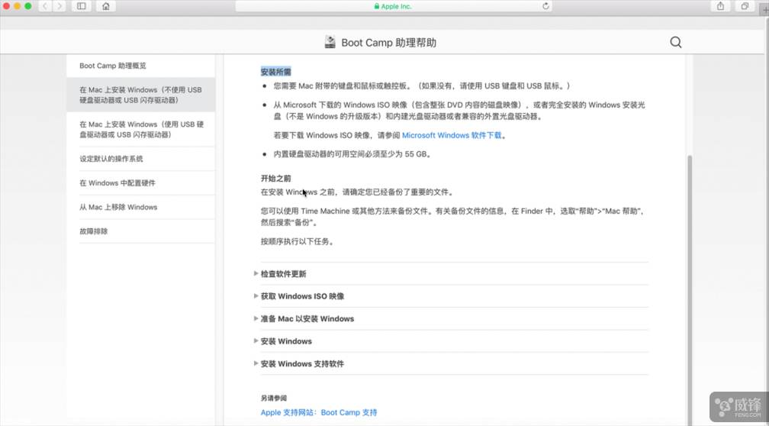The width and height of the screenshot is (769, 426).
Task: Click the vertical page scrollbar thumb
Action: (x=690, y=289)
